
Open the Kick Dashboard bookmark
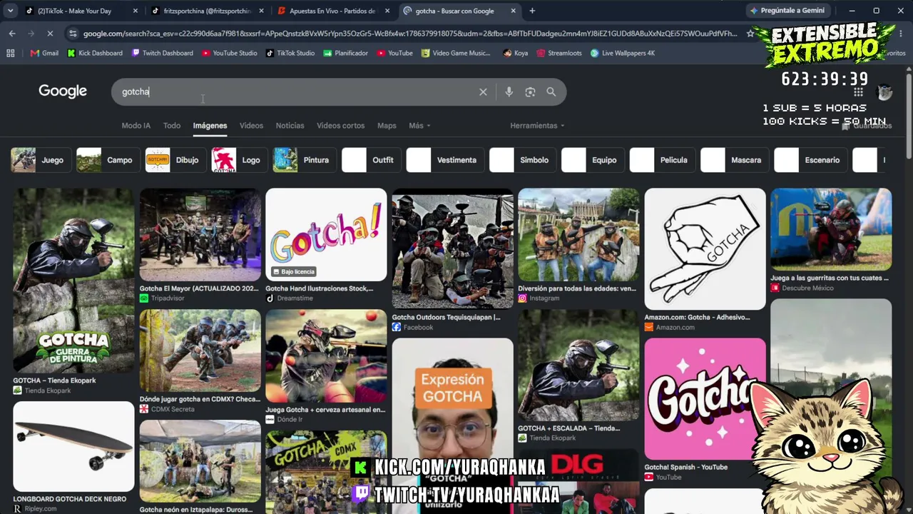(95, 53)
